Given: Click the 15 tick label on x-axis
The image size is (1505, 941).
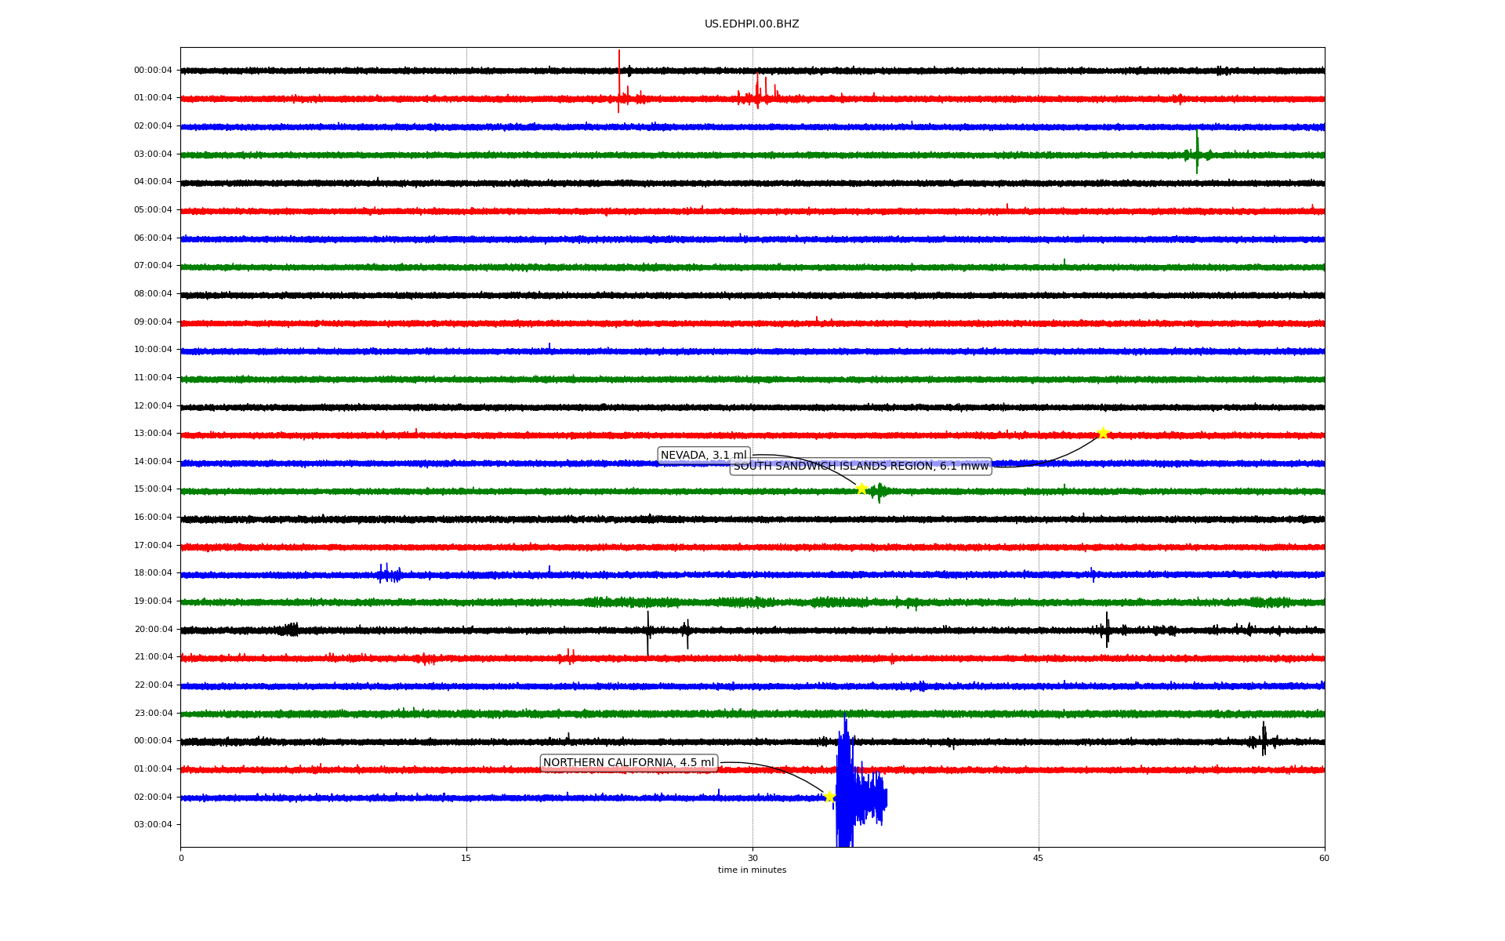Looking at the screenshot, I should (466, 858).
